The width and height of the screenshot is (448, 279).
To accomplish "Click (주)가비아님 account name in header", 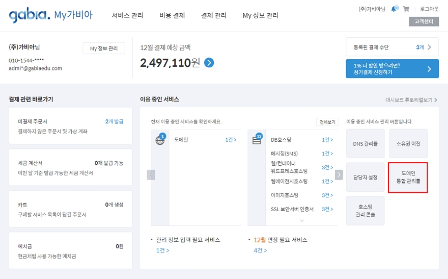I will point(372,9).
